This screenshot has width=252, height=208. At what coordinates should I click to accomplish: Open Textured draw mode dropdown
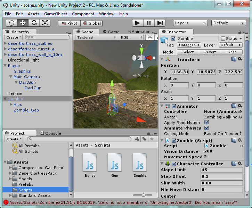click(x=96, y=38)
